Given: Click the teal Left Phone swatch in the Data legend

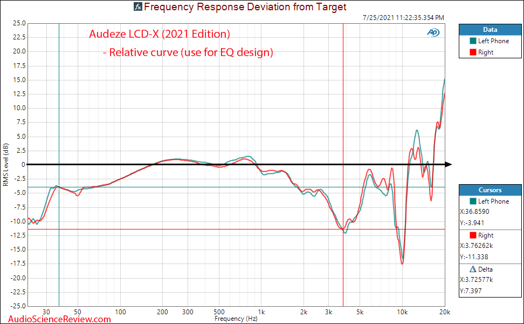Looking at the screenshot, I should [x=473, y=41].
